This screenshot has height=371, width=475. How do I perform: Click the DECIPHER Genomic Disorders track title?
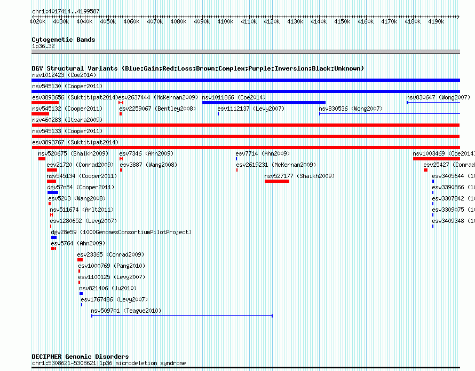pyautogui.click(x=80, y=357)
